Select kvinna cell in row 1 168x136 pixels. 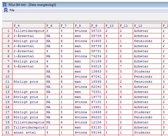[82, 31]
